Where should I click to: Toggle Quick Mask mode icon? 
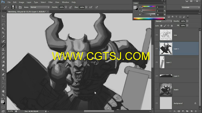click(x=3, y=107)
